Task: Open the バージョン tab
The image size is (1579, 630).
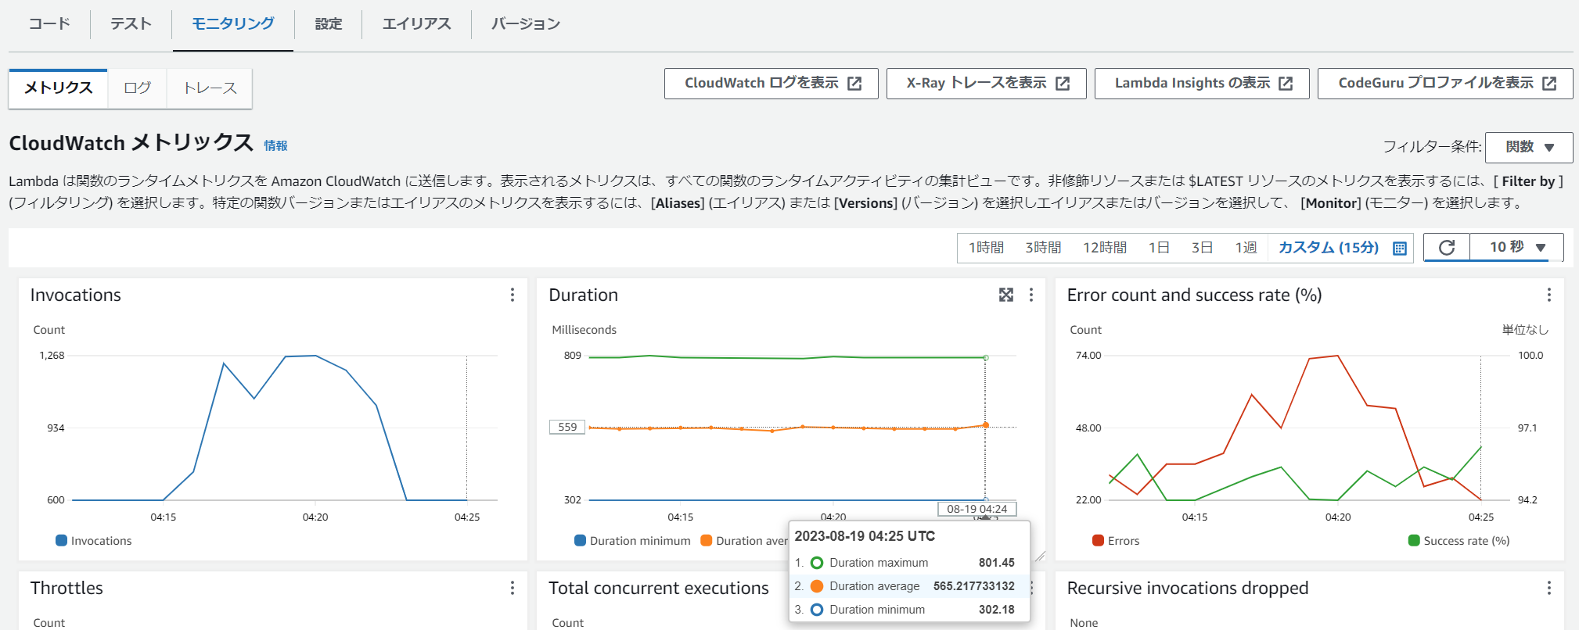Action: [526, 23]
